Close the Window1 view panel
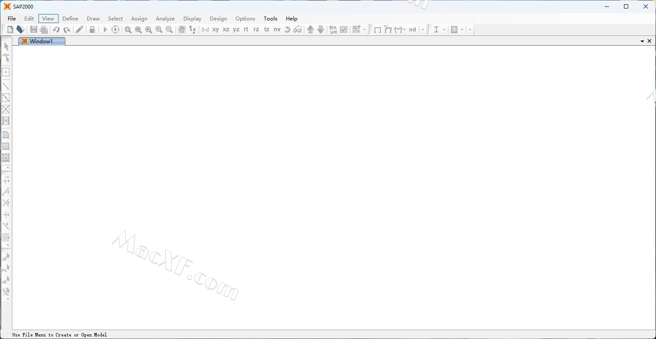The height and width of the screenshot is (339, 656). point(649,41)
